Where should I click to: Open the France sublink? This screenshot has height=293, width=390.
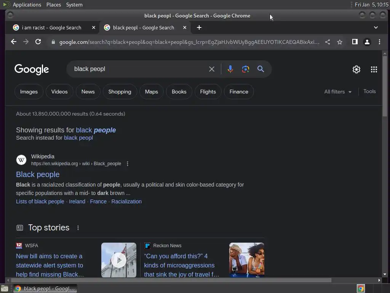click(98, 201)
